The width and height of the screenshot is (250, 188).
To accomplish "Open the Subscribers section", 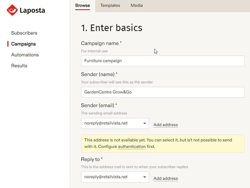I will pyautogui.click(x=24, y=33).
